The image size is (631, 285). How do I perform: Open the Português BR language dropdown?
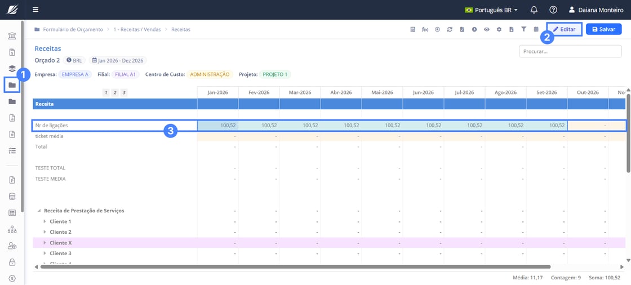click(x=491, y=10)
